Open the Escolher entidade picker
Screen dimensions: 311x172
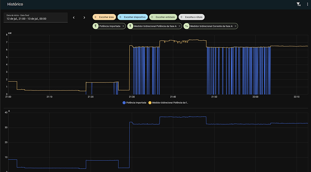click(x=163, y=17)
